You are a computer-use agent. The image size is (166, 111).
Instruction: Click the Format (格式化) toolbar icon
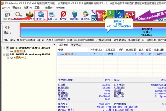(x=63, y=16)
